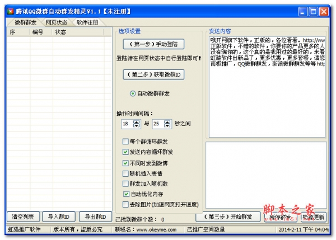Click (第三步)开始群发 button
Screen dimensions: 336x240
(228, 217)
